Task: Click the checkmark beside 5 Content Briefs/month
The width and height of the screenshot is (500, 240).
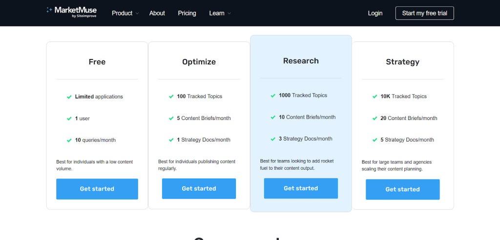Action: pos(171,119)
